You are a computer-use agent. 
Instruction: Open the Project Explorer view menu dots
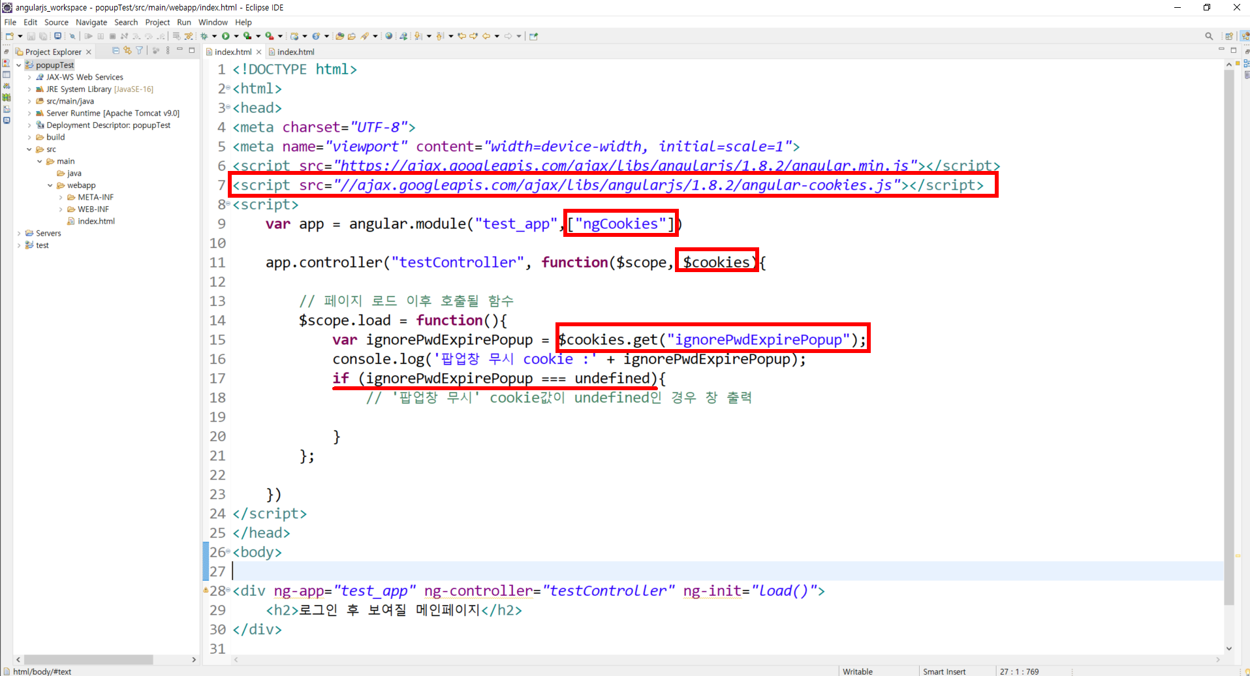coord(168,50)
